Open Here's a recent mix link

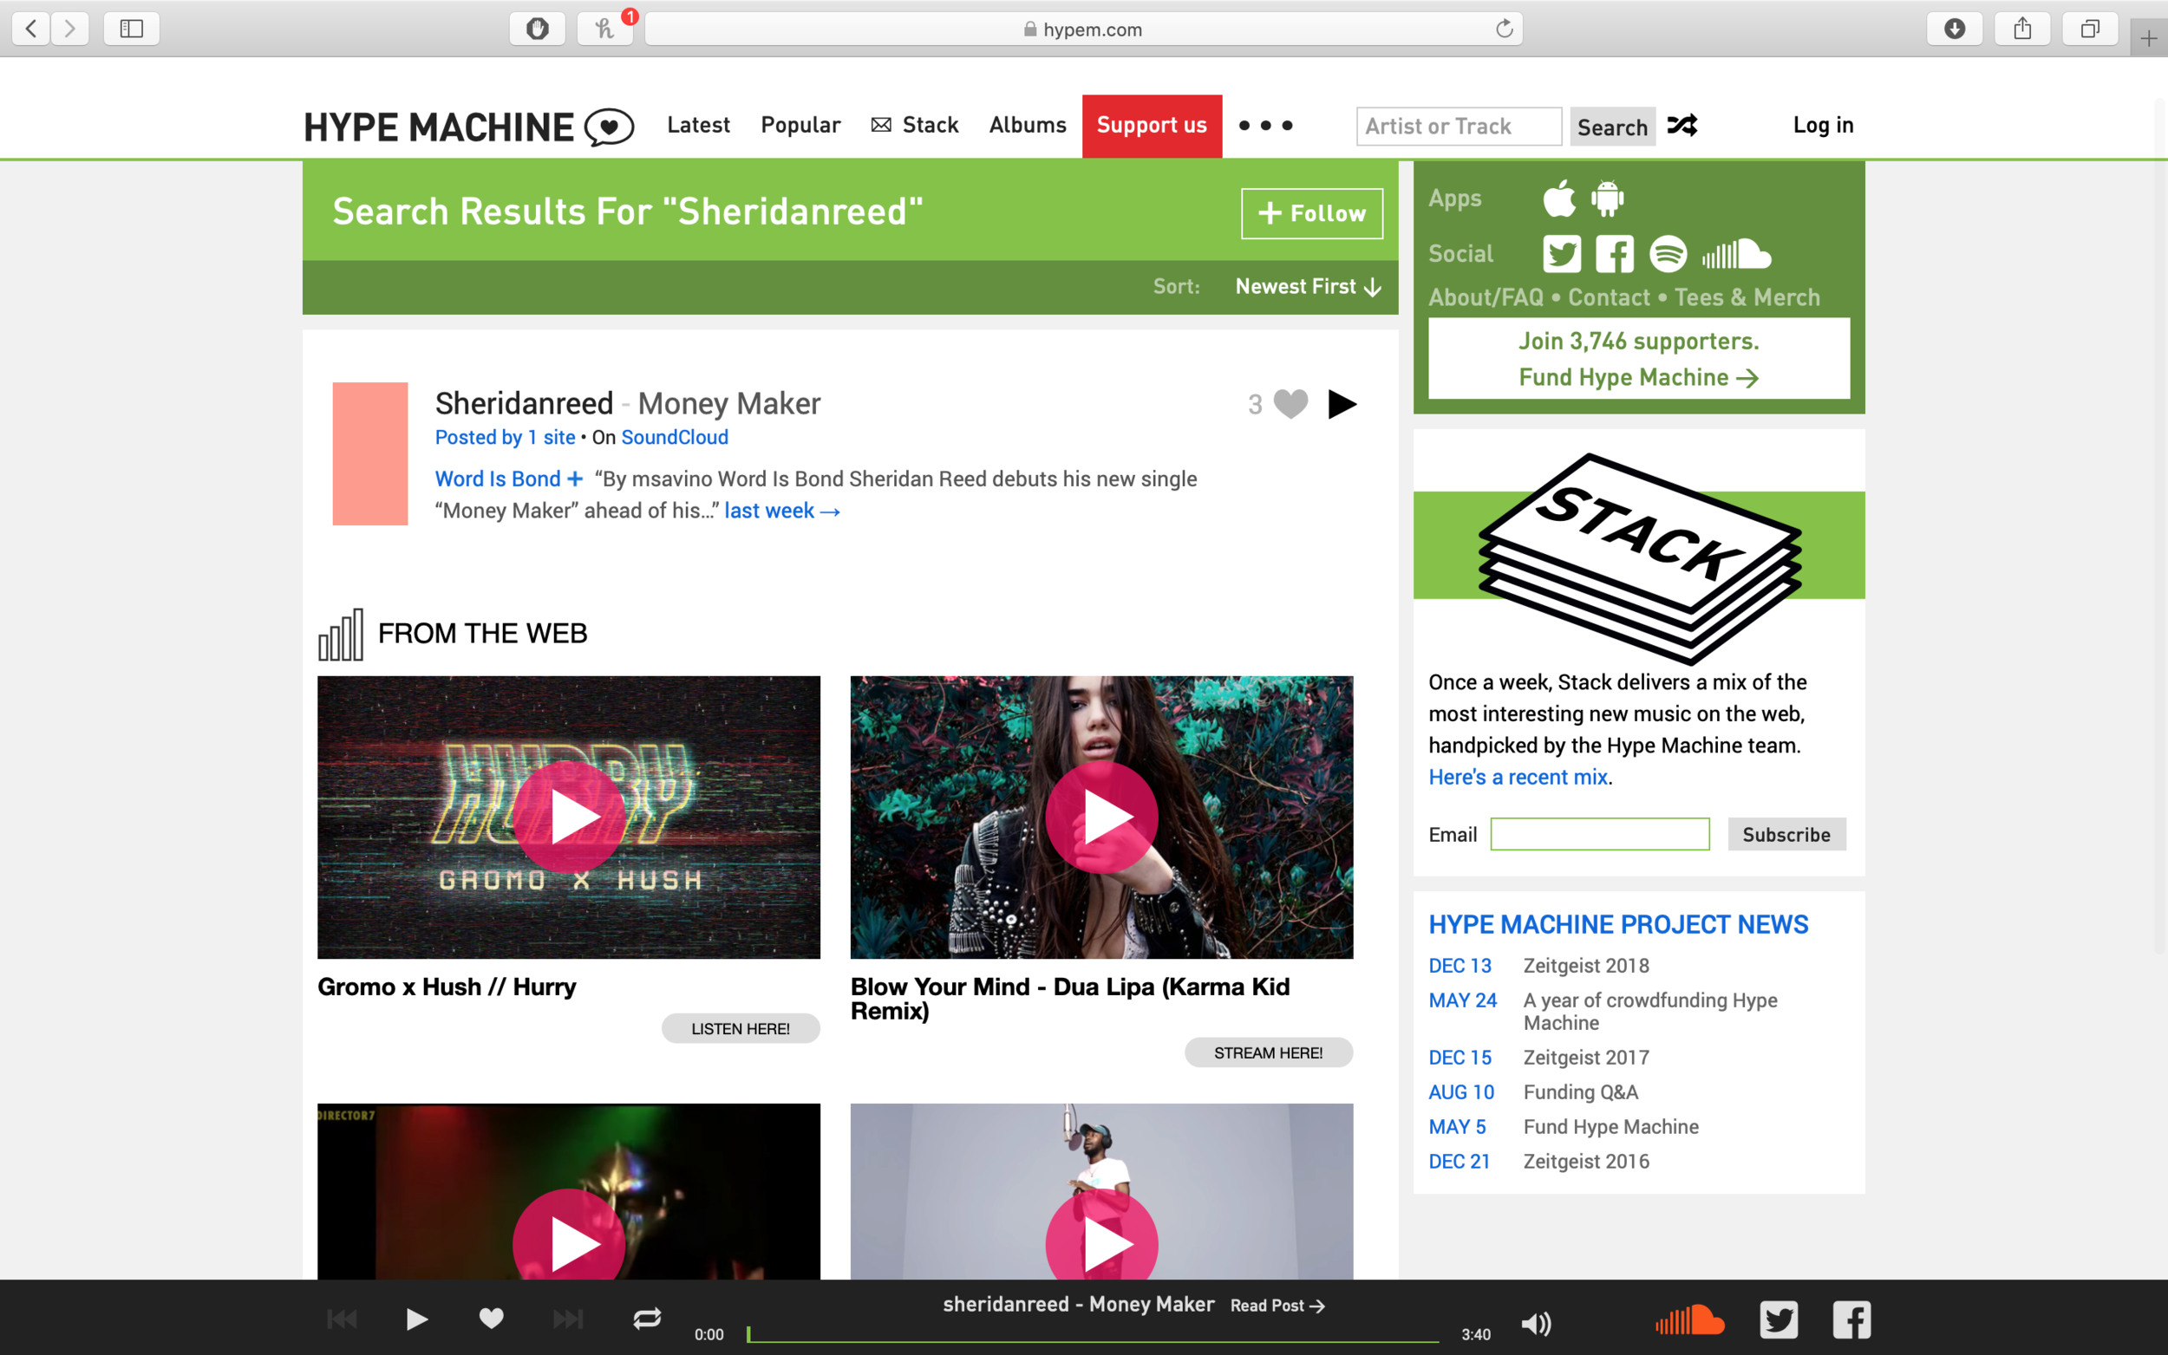[x=1518, y=777]
